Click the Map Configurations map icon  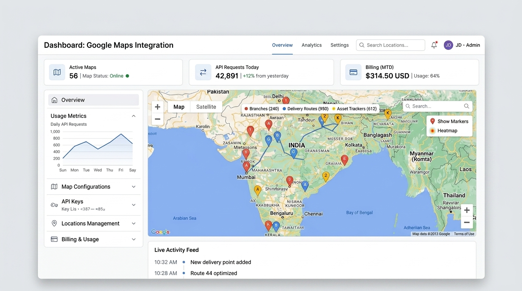click(x=54, y=187)
